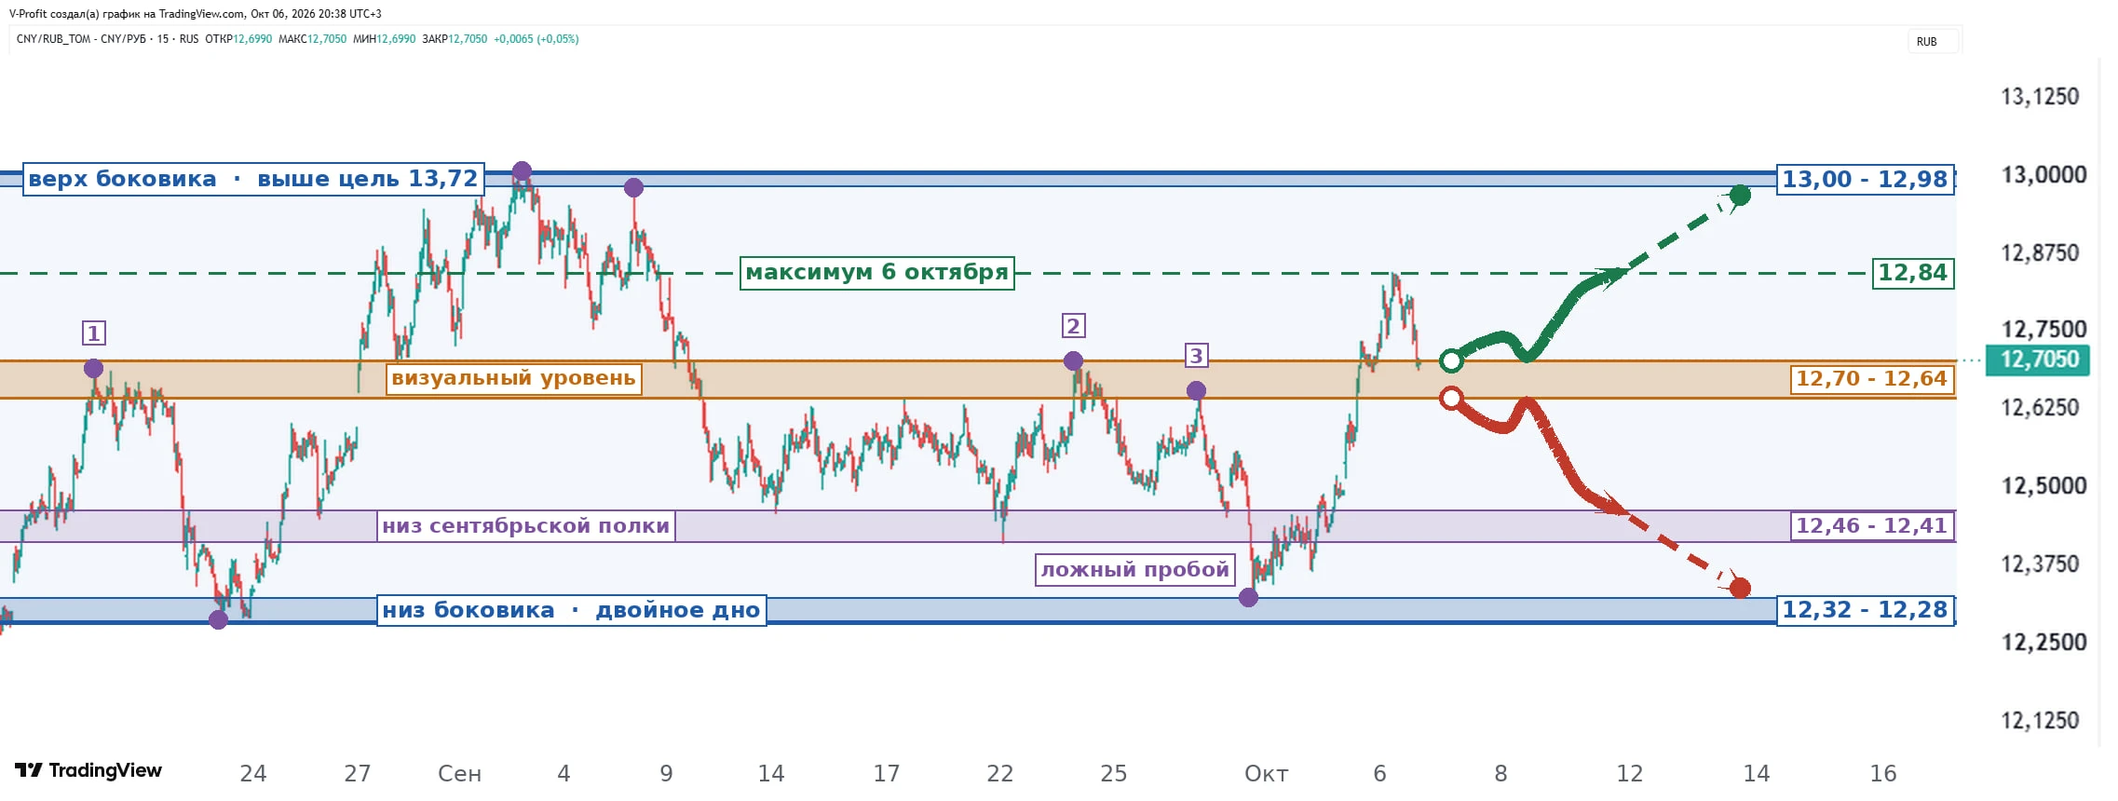
Task: Select the current price tag 12,7050 on the axis
Action: tap(2038, 360)
